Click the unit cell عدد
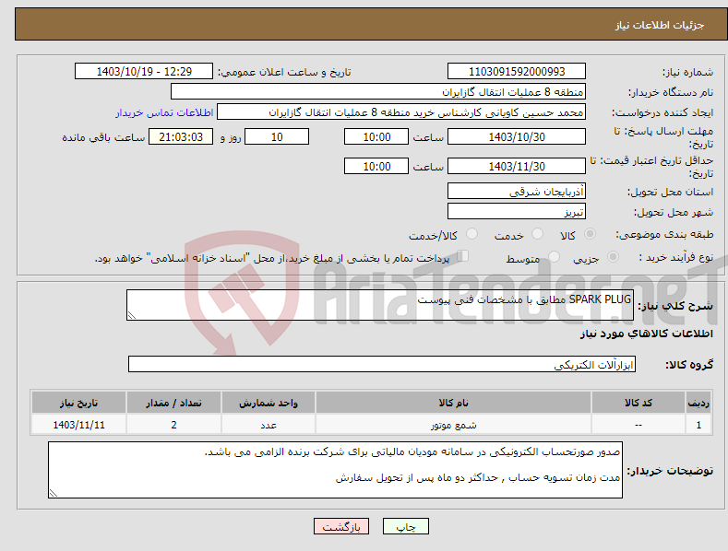The image size is (728, 551). pyautogui.click(x=269, y=425)
